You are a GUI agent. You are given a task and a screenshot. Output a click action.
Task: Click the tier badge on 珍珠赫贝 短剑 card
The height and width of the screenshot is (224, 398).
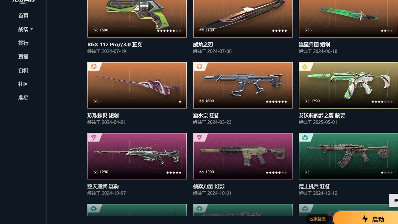click(x=94, y=67)
